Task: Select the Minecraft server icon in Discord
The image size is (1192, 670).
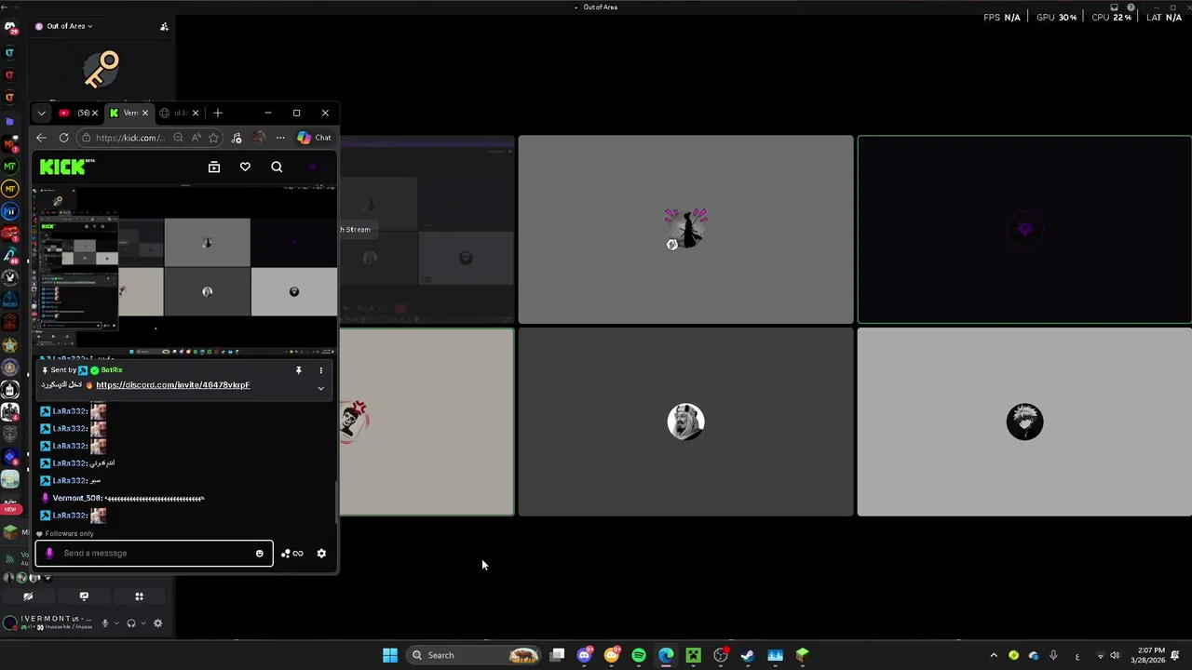Action: (x=10, y=532)
